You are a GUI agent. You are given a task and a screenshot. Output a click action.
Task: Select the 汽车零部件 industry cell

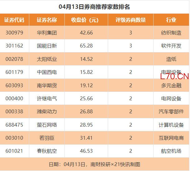[171, 112]
